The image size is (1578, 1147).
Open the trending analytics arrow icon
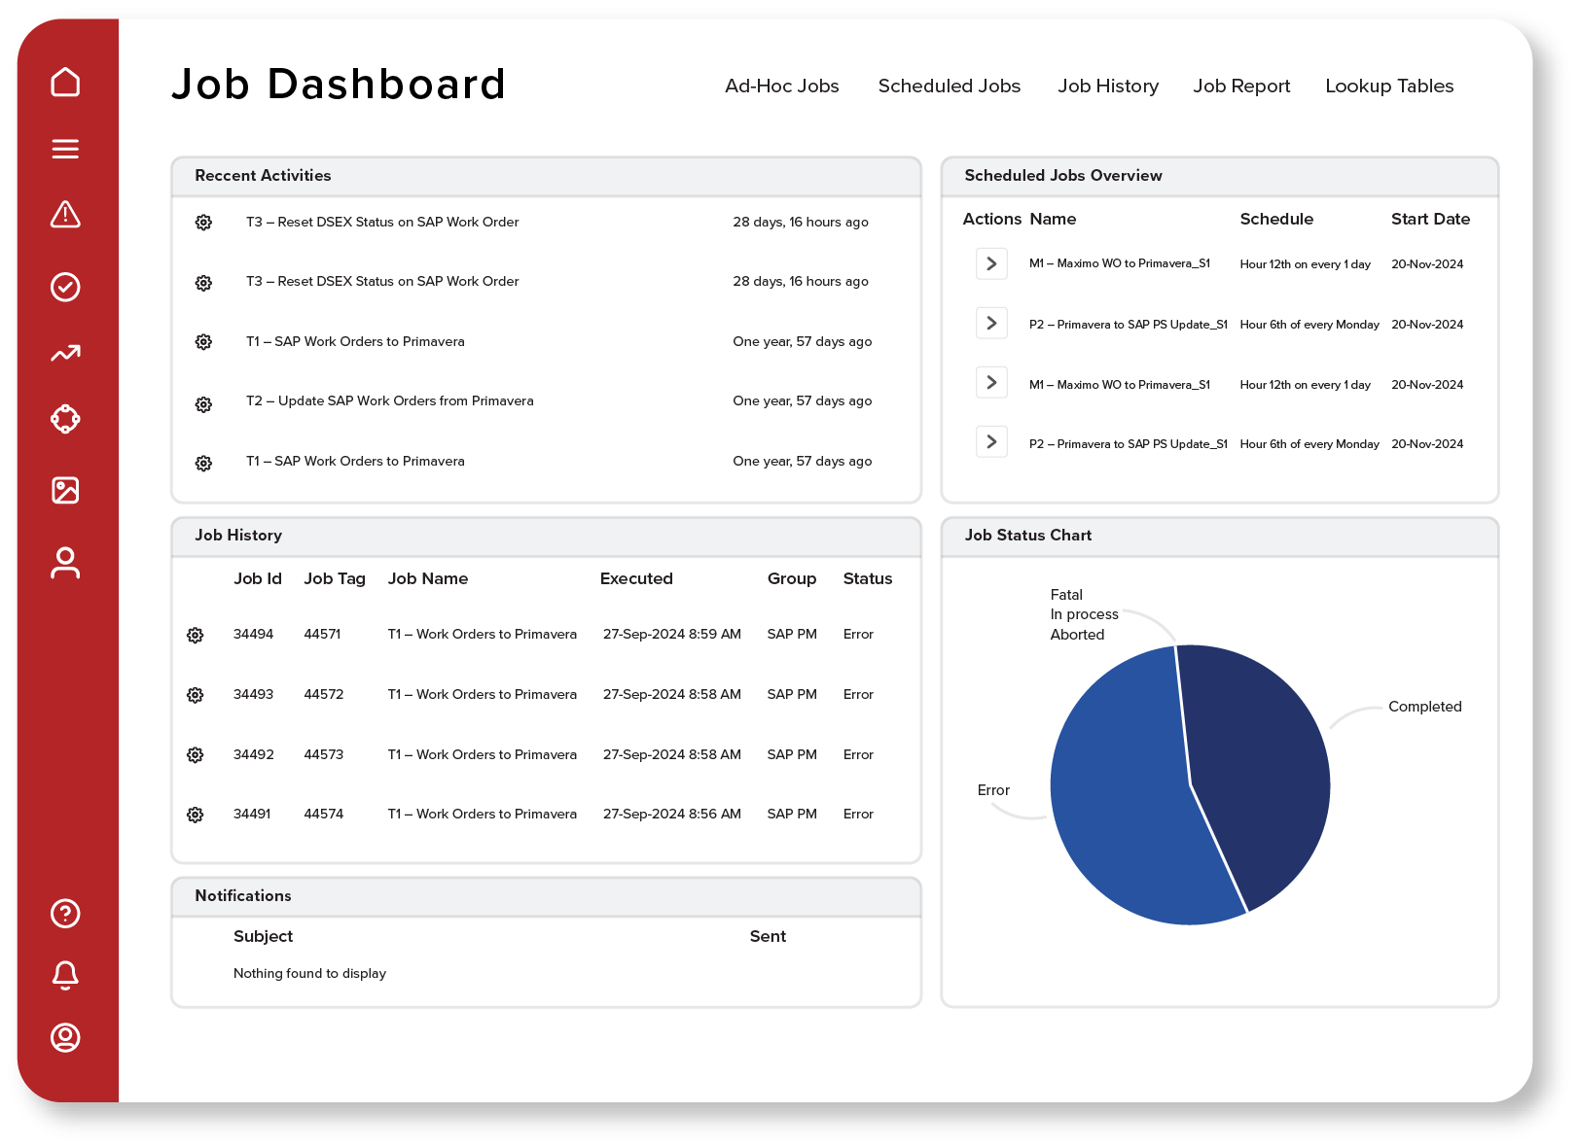pyautogui.click(x=65, y=354)
